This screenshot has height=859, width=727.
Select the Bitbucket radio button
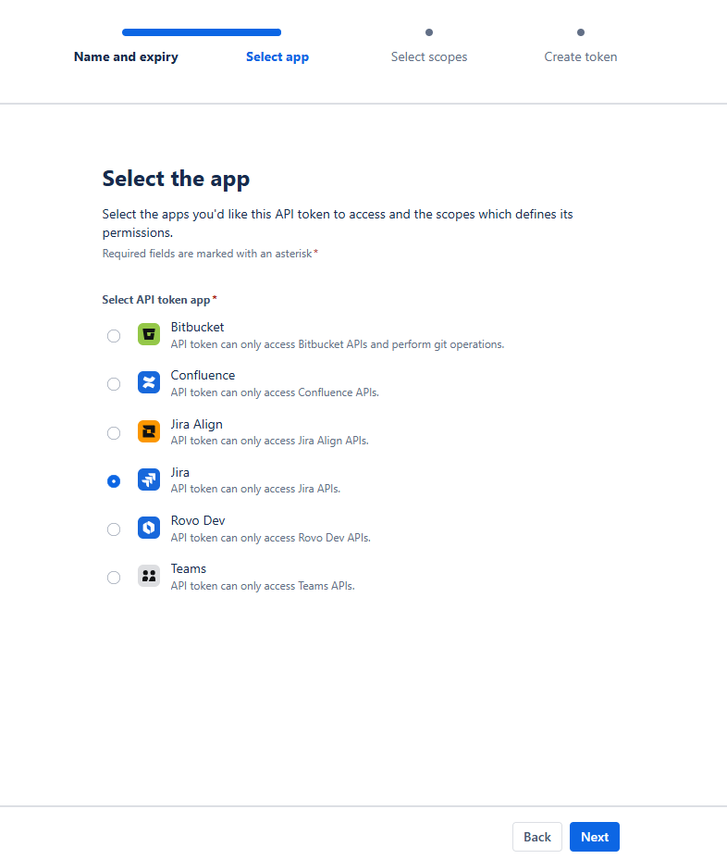tap(114, 336)
